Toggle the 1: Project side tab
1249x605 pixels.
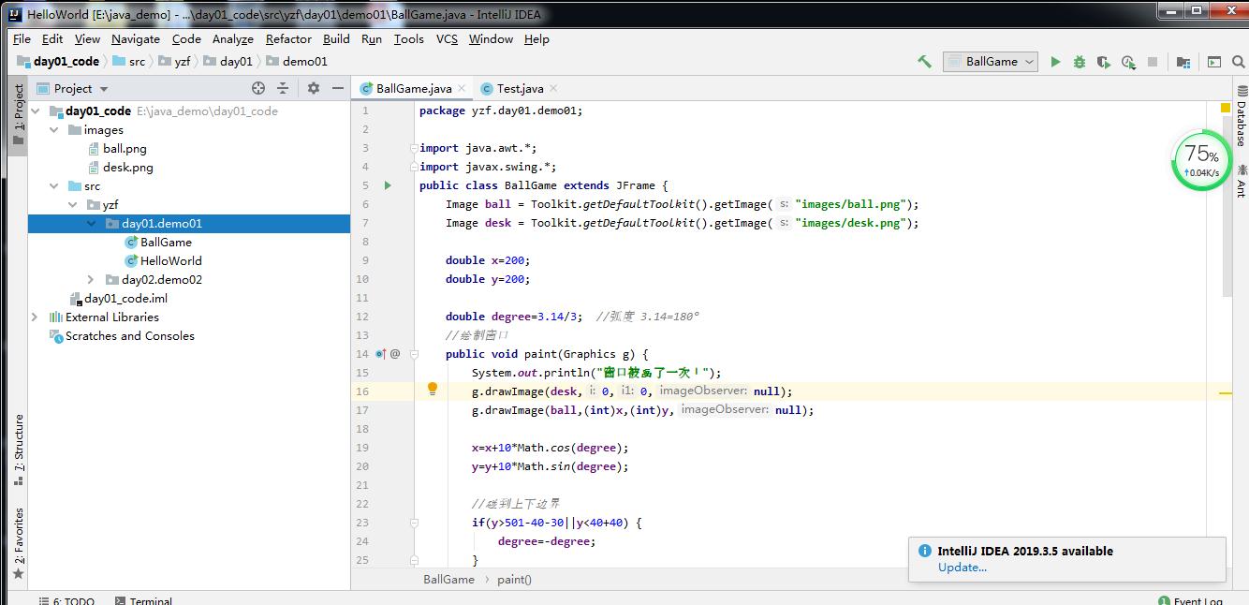18,114
